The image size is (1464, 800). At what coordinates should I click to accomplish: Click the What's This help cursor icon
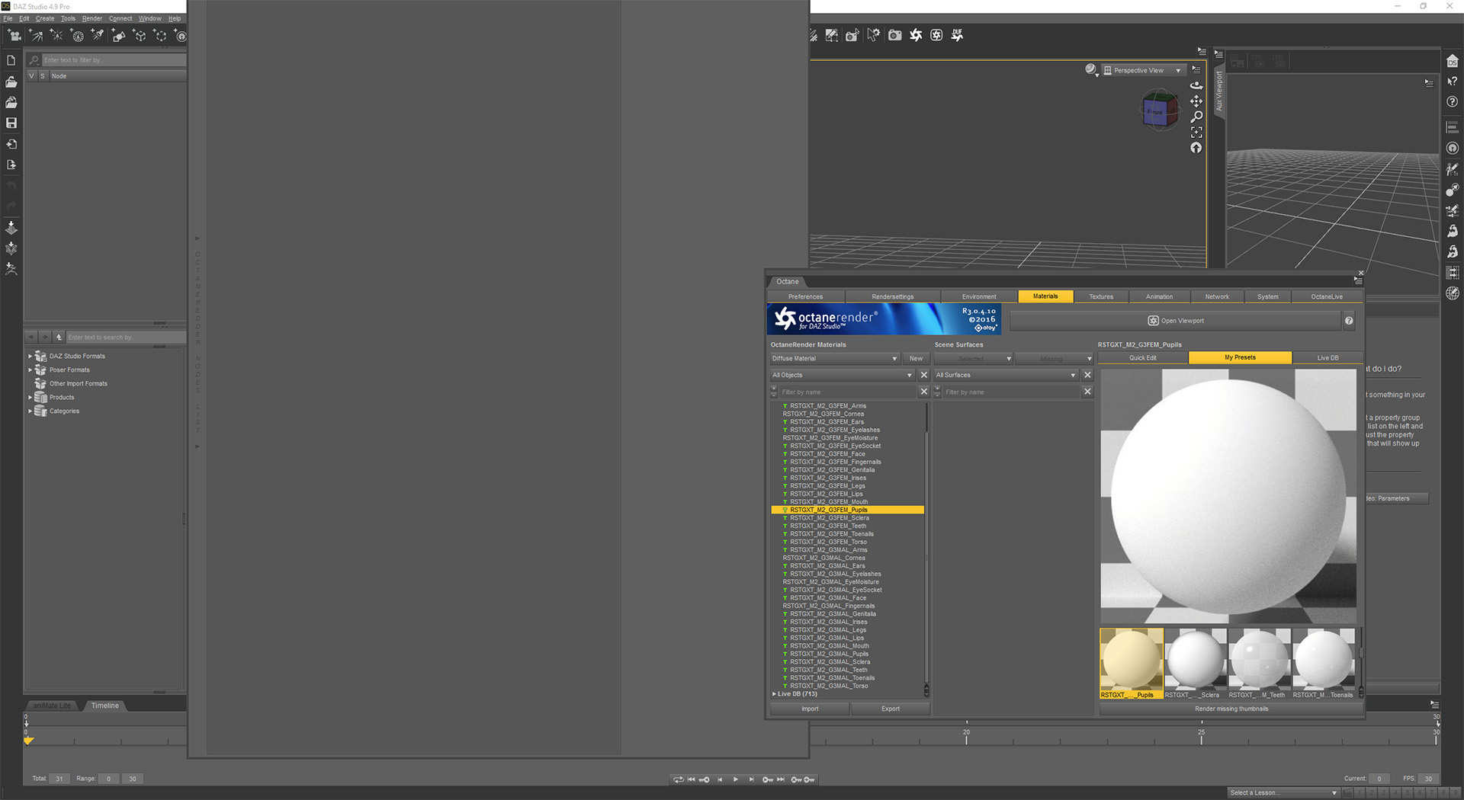pos(1453,82)
